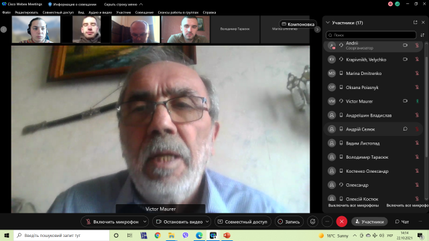This screenshot has width=429, height=241.
Task: Open the Справка menu
Action: click(x=209, y=12)
